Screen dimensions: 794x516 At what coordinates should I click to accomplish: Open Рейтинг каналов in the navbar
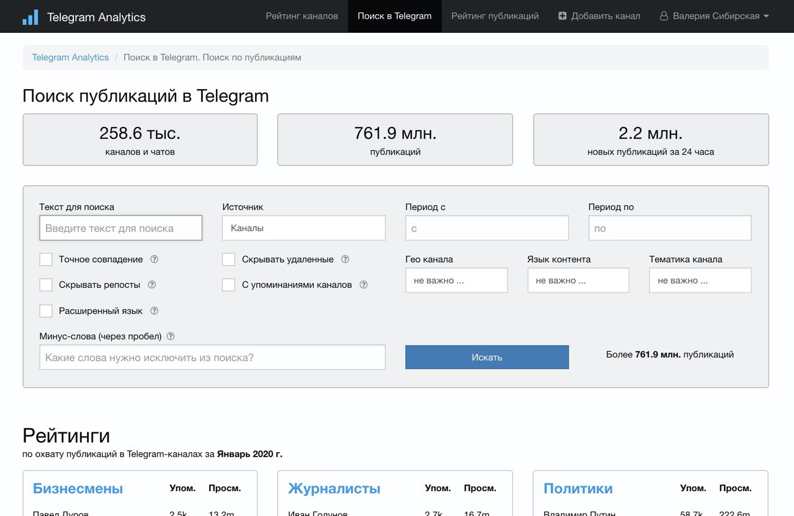pos(302,16)
